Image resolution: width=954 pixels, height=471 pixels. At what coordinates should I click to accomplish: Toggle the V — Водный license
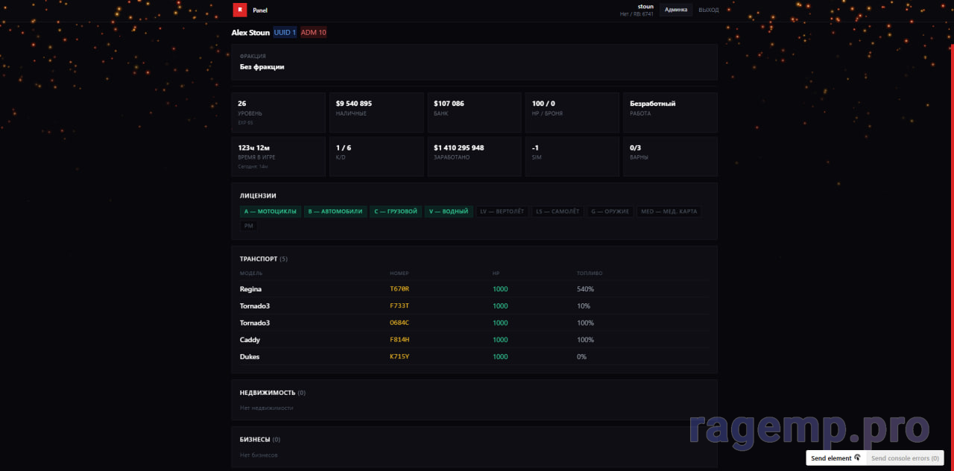point(449,212)
